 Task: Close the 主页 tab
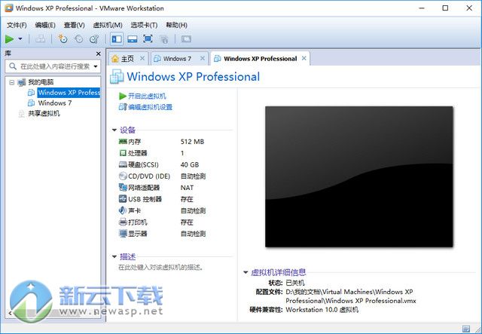(x=142, y=58)
